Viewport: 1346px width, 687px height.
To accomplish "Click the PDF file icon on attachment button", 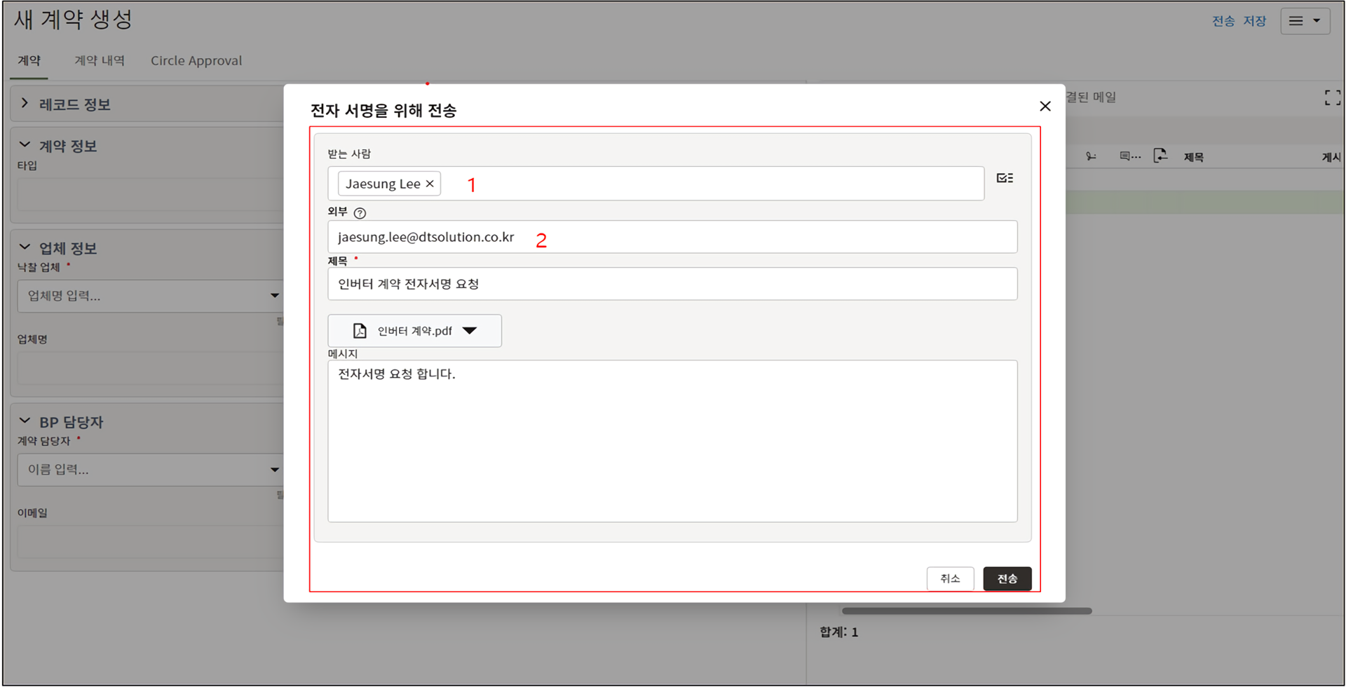I will 360,331.
